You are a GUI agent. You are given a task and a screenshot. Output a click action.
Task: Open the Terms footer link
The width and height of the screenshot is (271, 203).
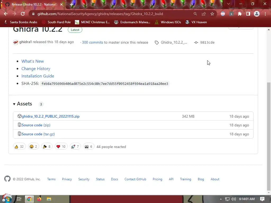[51, 179]
